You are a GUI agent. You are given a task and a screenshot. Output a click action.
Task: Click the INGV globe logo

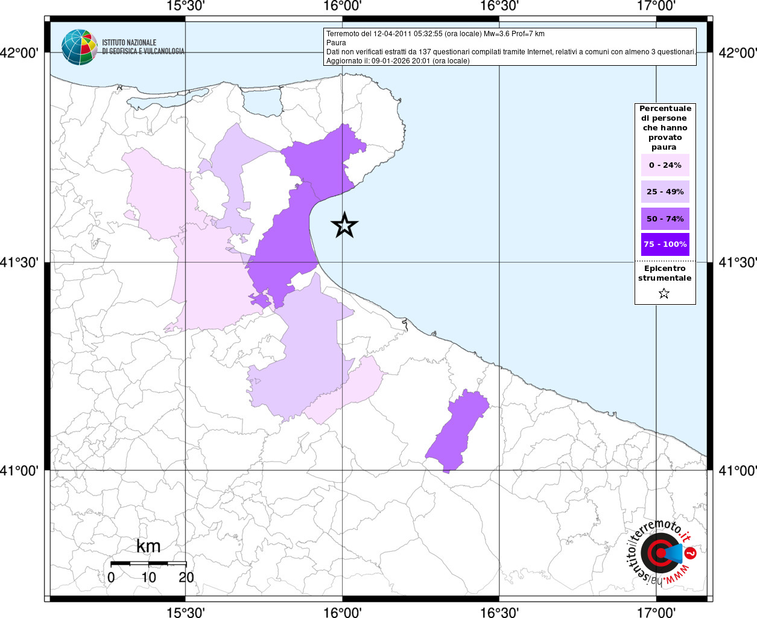tap(79, 47)
